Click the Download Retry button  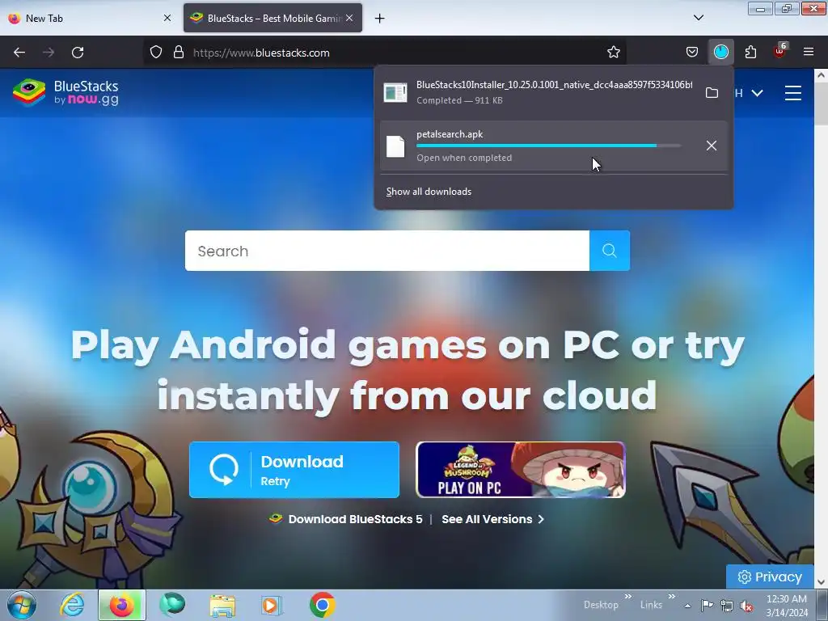click(x=294, y=470)
